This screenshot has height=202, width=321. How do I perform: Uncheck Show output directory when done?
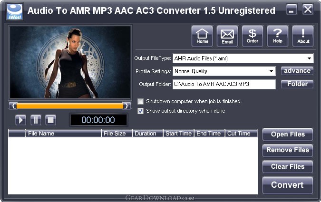coord(140,111)
